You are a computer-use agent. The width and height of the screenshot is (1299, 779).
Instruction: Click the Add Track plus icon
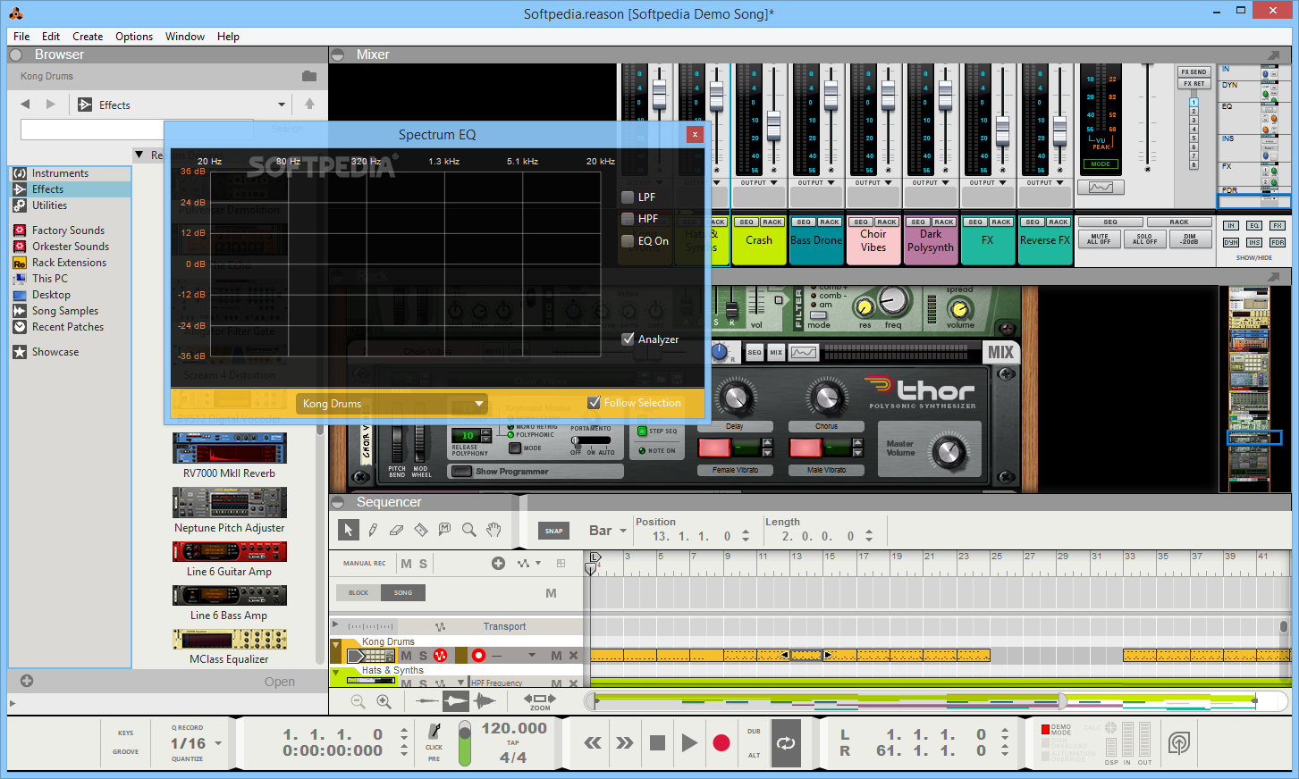[x=498, y=563]
